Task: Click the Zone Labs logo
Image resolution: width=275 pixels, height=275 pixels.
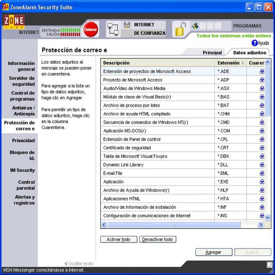Action: click(14, 22)
